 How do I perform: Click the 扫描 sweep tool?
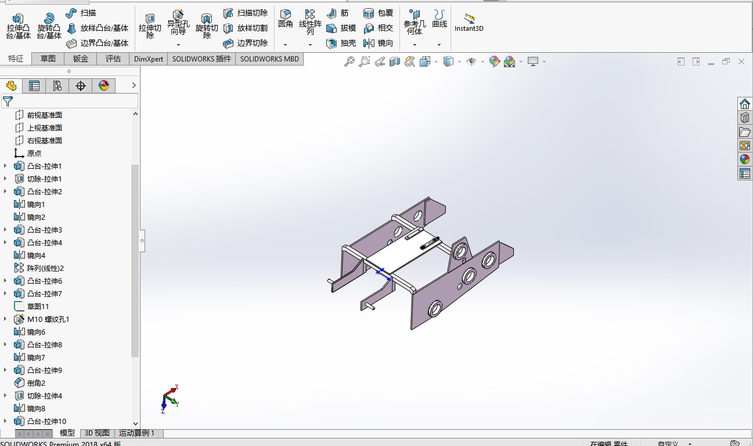pyautogui.click(x=81, y=13)
